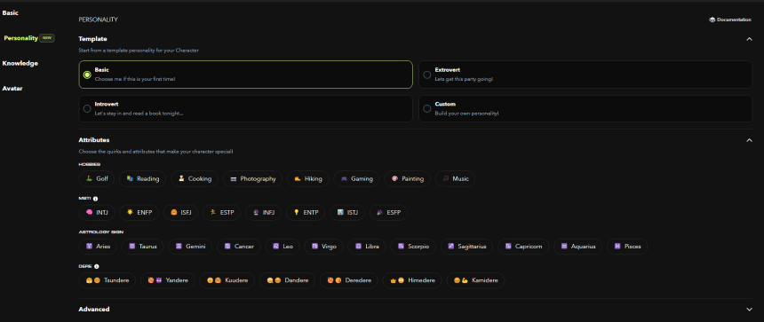Screen dimensions: 764x322
Task: Collapse the Attributes section chevron
Action: [x=750, y=140]
